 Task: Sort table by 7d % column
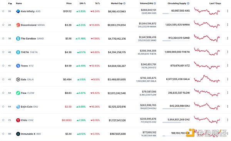click(97, 3)
